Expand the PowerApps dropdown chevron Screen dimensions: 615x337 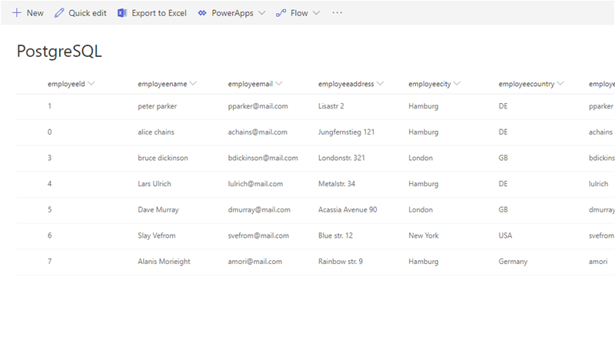click(261, 13)
